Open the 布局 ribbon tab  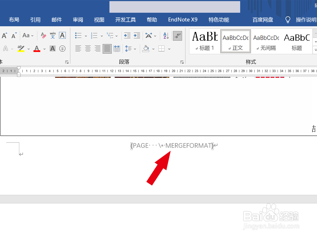pos(14,20)
